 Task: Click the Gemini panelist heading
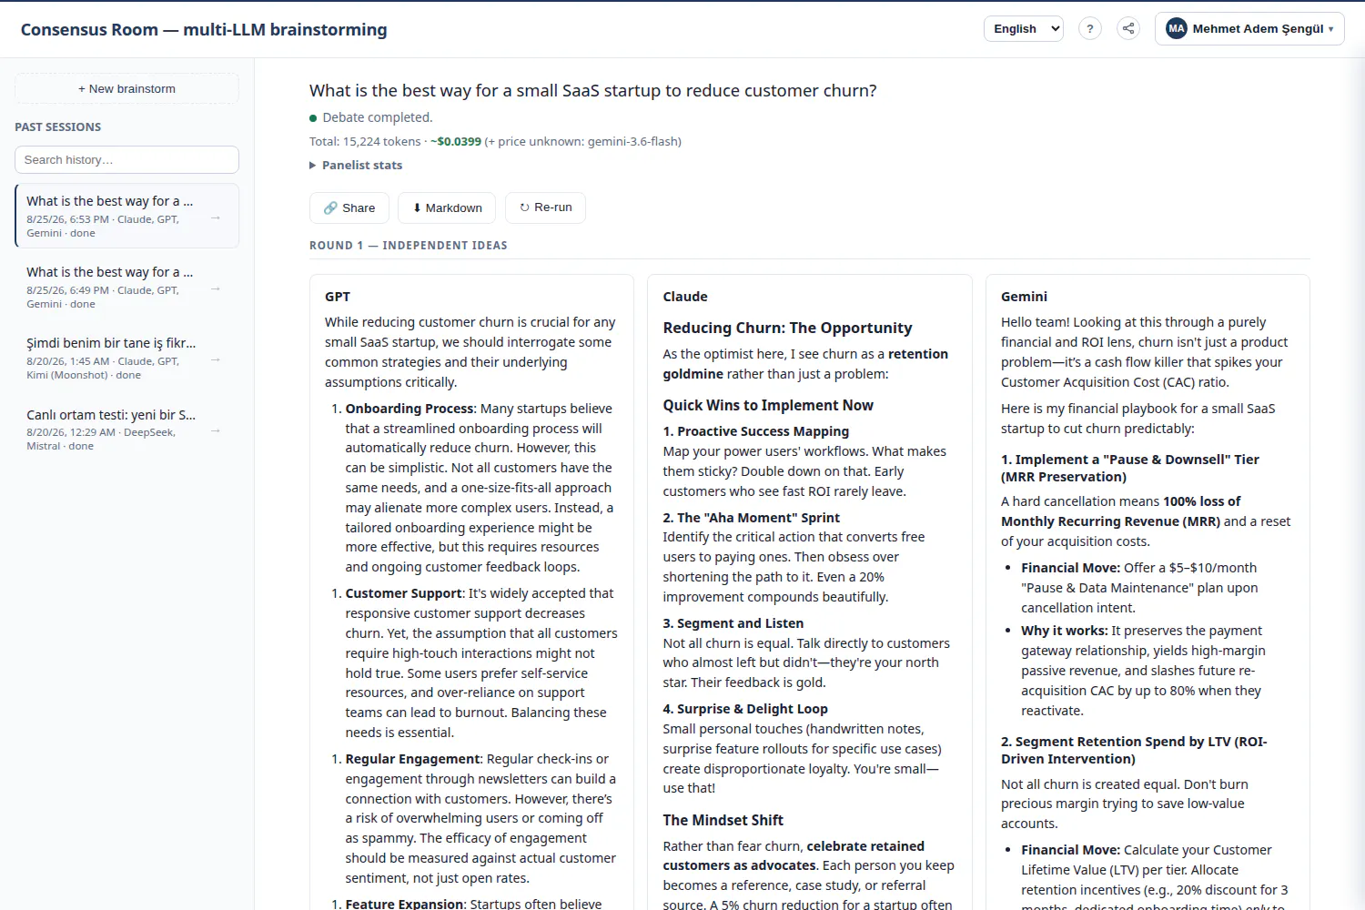coord(1024,297)
